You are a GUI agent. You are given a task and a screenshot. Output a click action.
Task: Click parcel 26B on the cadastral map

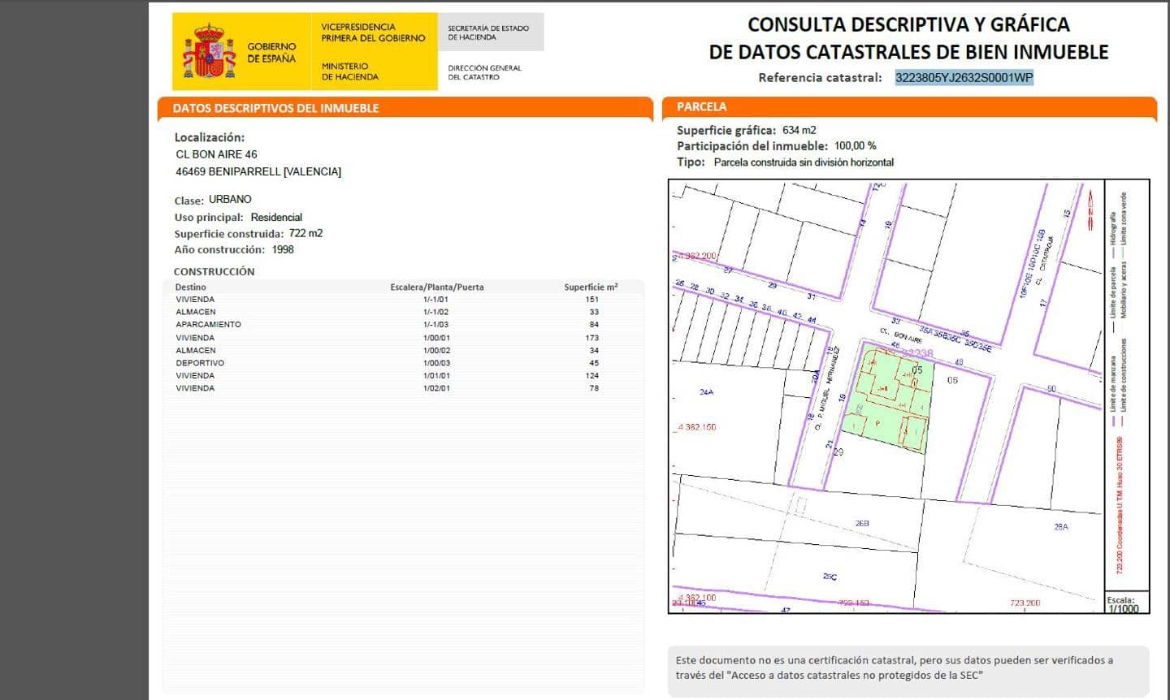[861, 524]
